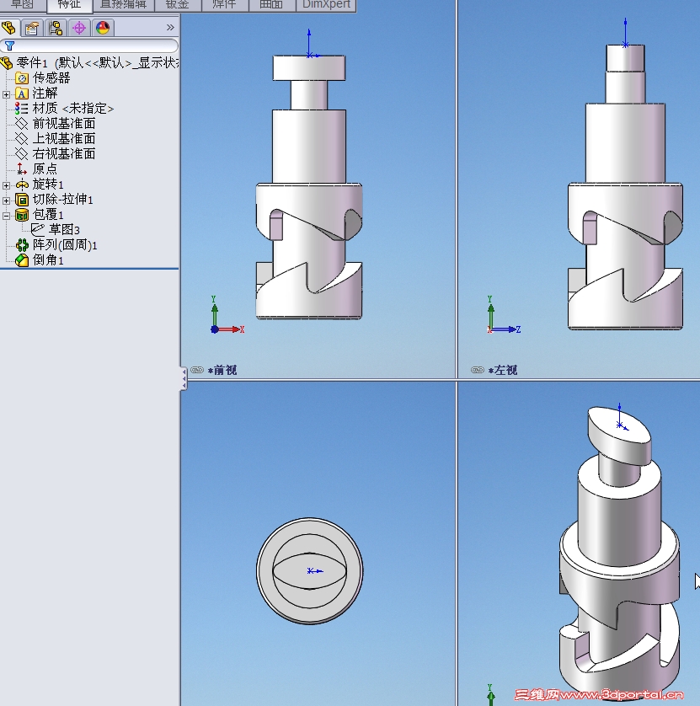Click the 阵列(圆周)1 circular pattern icon

(x=22, y=245)
